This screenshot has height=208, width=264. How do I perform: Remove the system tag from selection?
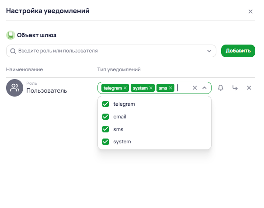(x=151, y=88)
